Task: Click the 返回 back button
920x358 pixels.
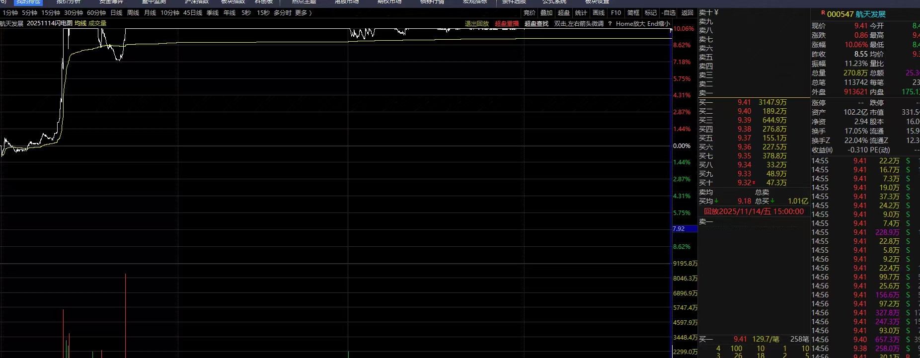Action: point(688,13)
